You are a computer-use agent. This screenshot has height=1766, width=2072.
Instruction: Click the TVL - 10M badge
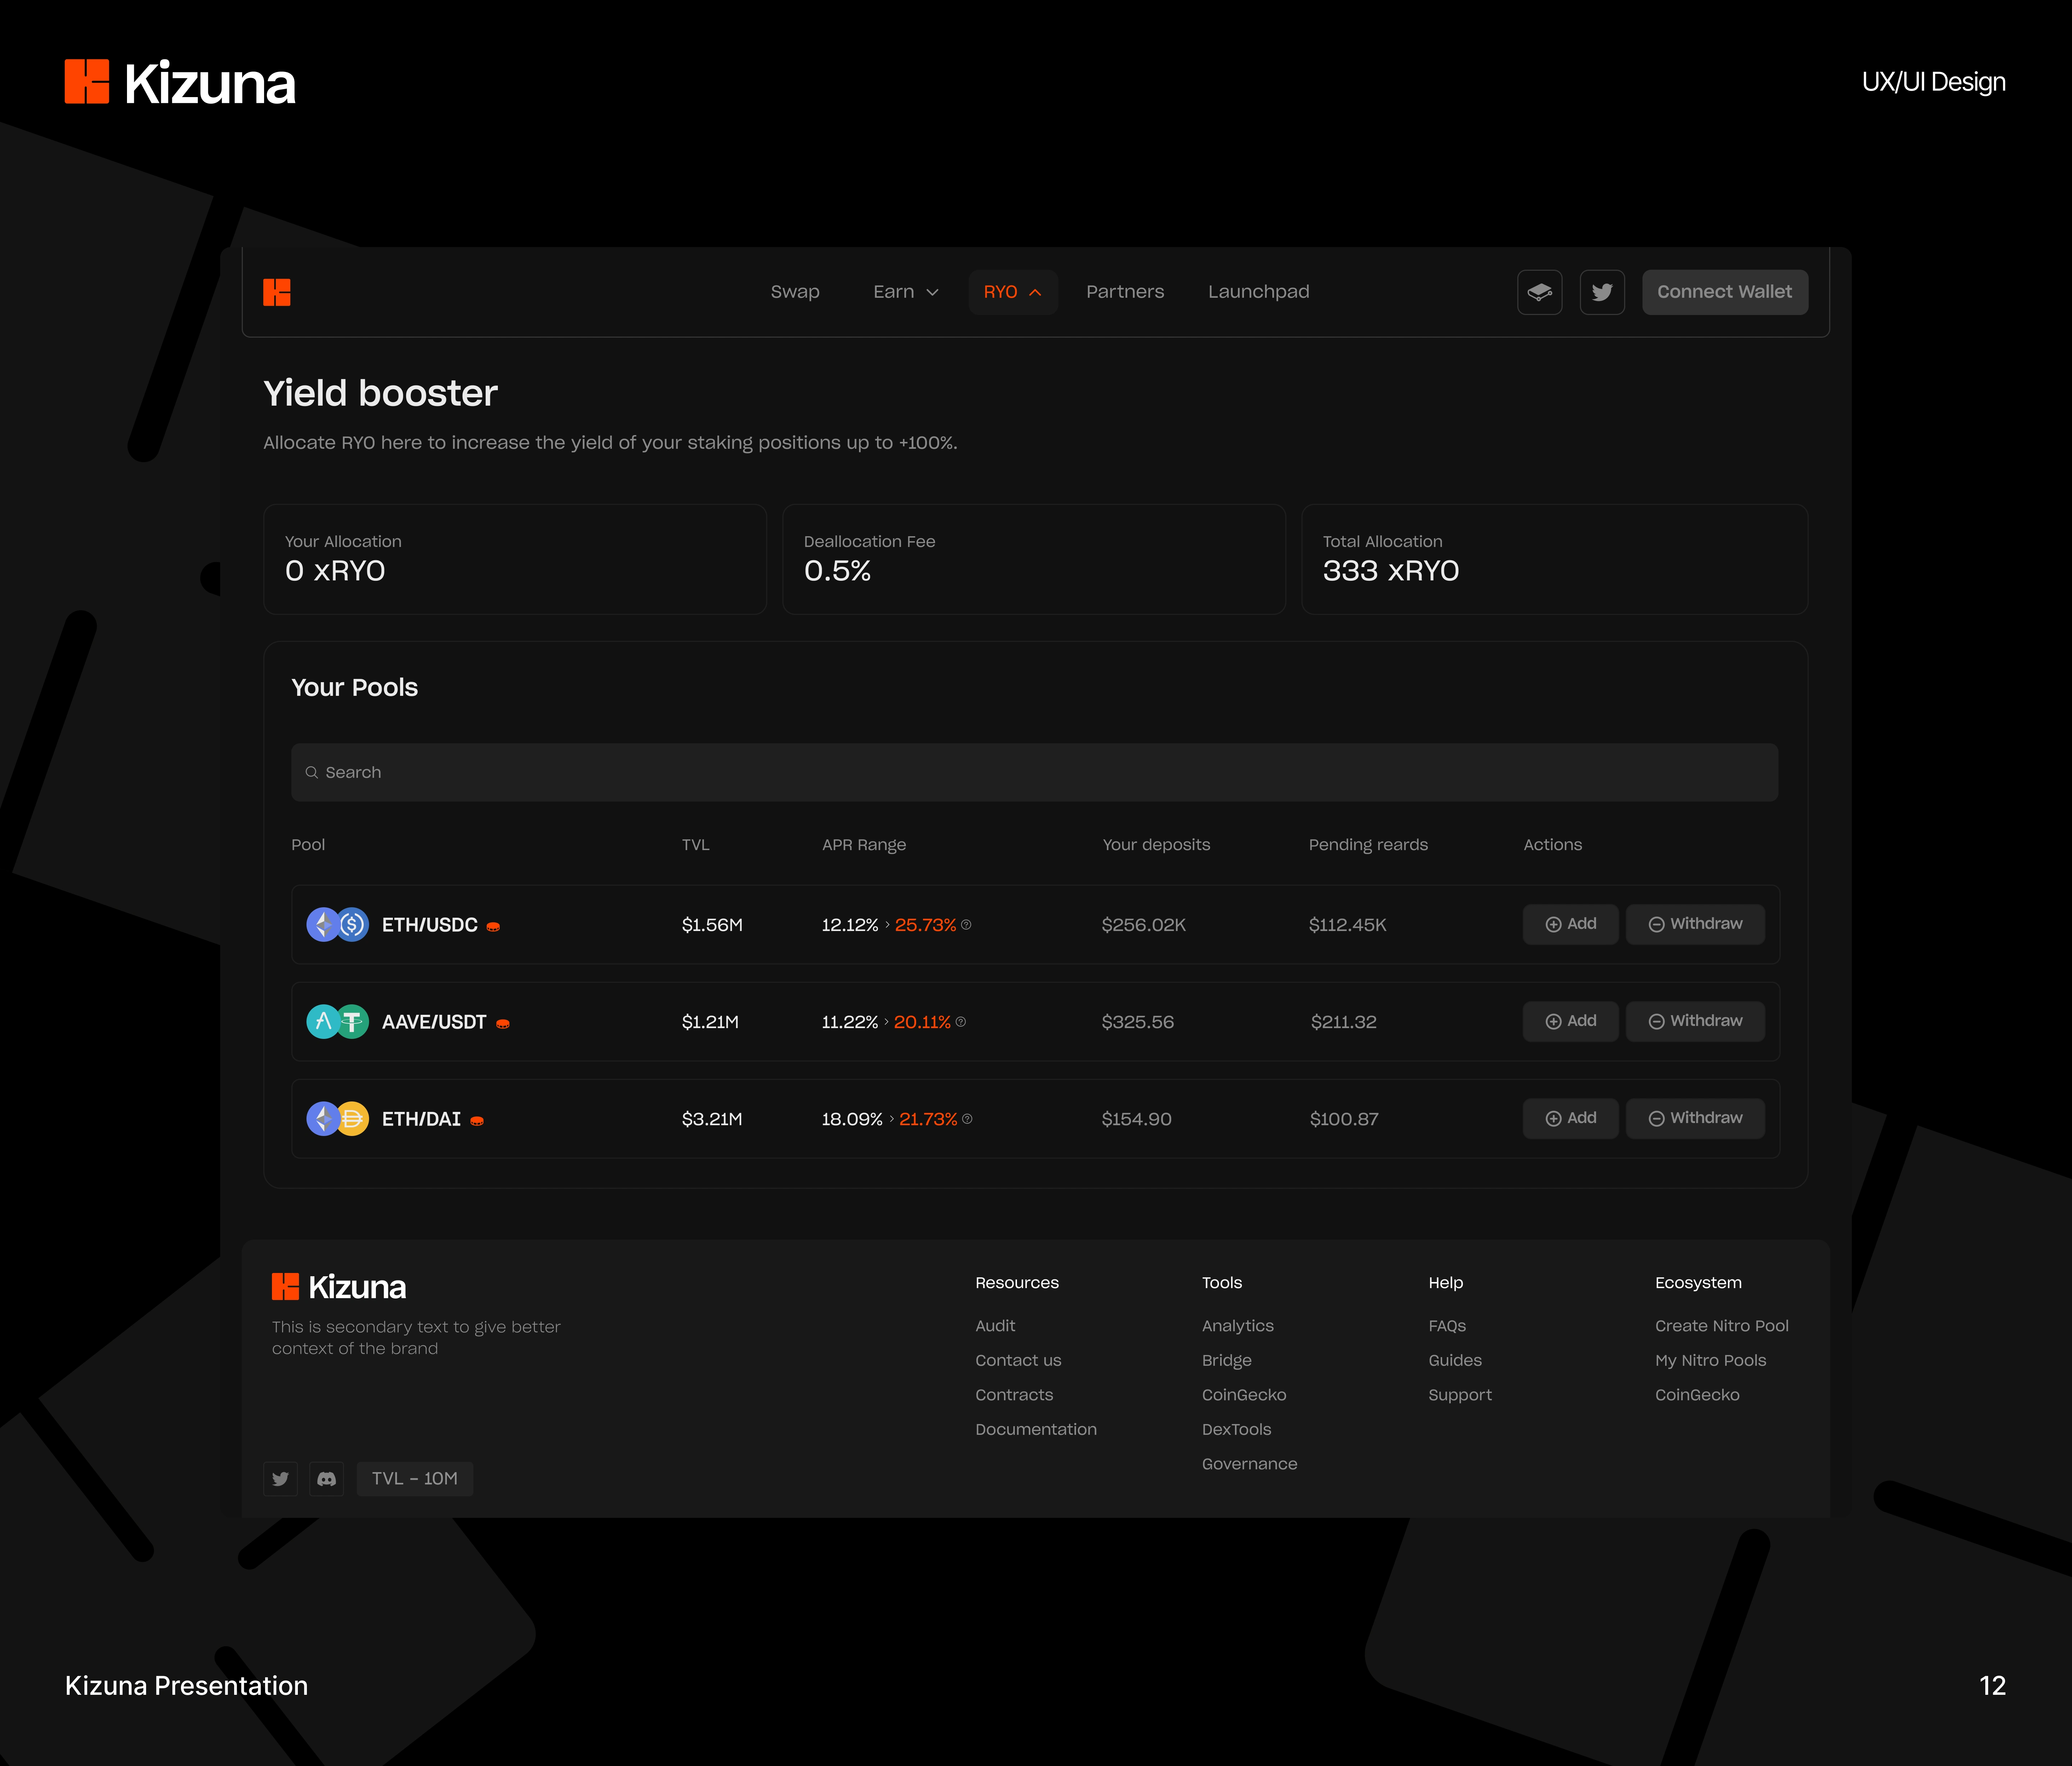click(415, 1478)
